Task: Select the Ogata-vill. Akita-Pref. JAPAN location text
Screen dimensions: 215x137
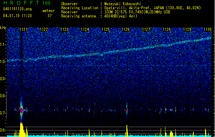Action: pyautogui.click(x=152, y=8)
